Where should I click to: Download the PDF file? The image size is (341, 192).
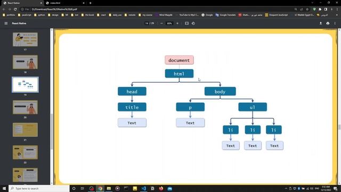point(321,23)
